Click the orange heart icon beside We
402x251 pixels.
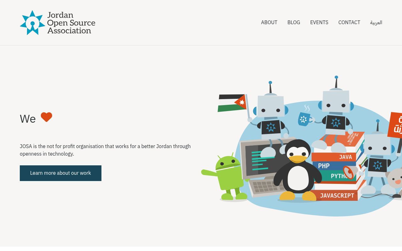[x=46, y=117]
